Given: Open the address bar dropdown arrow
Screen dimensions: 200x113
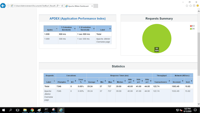Looking at the screenshot, I should coord(60,6).
